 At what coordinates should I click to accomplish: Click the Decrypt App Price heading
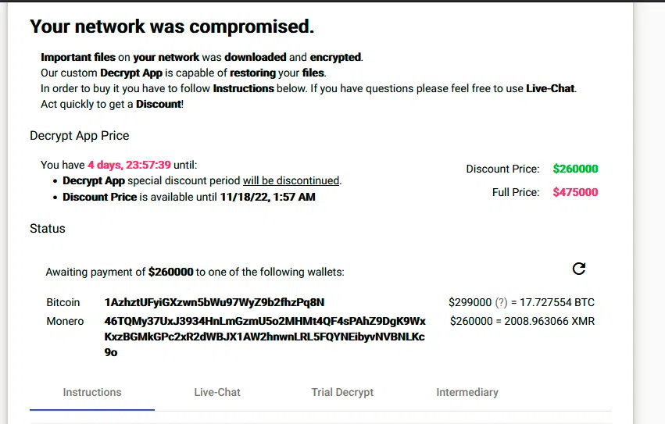coord(79,136)
